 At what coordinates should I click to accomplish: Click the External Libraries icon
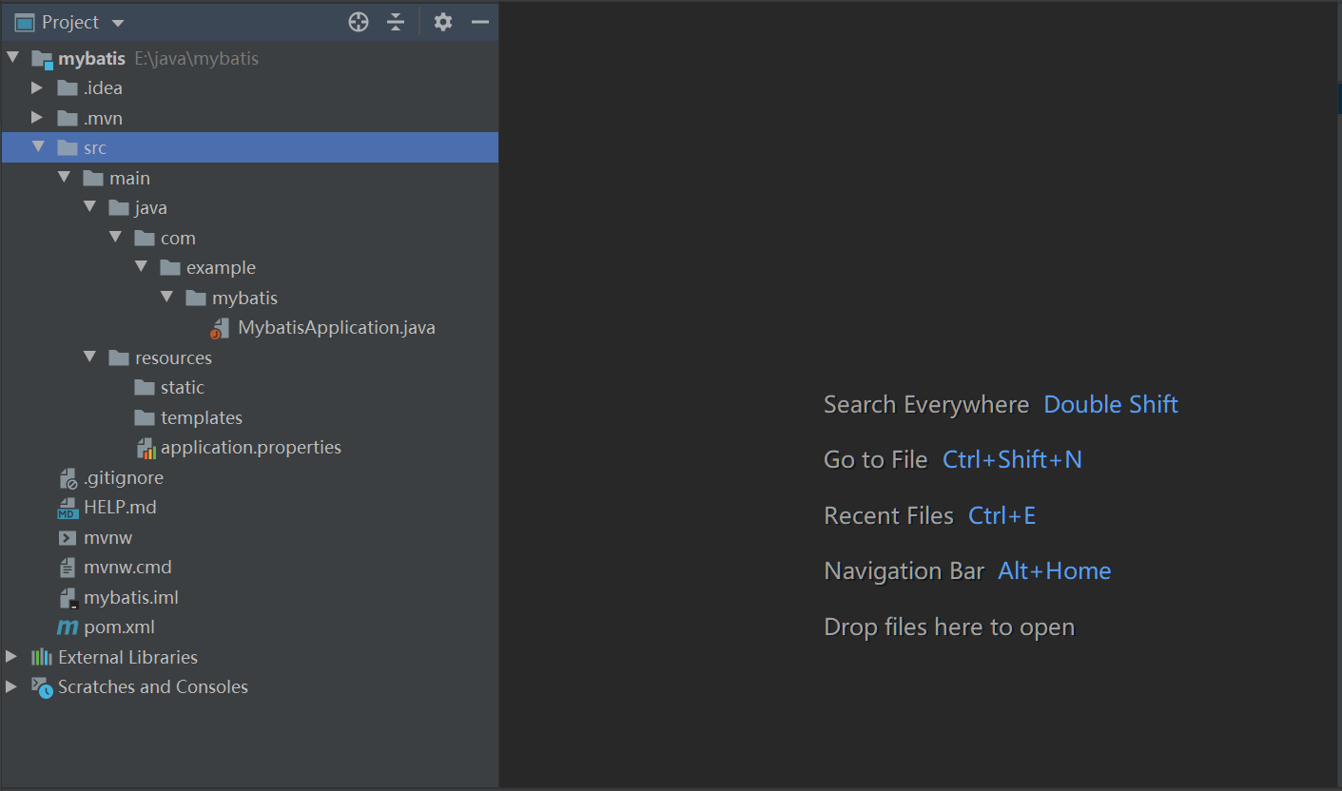coord(42,657)
